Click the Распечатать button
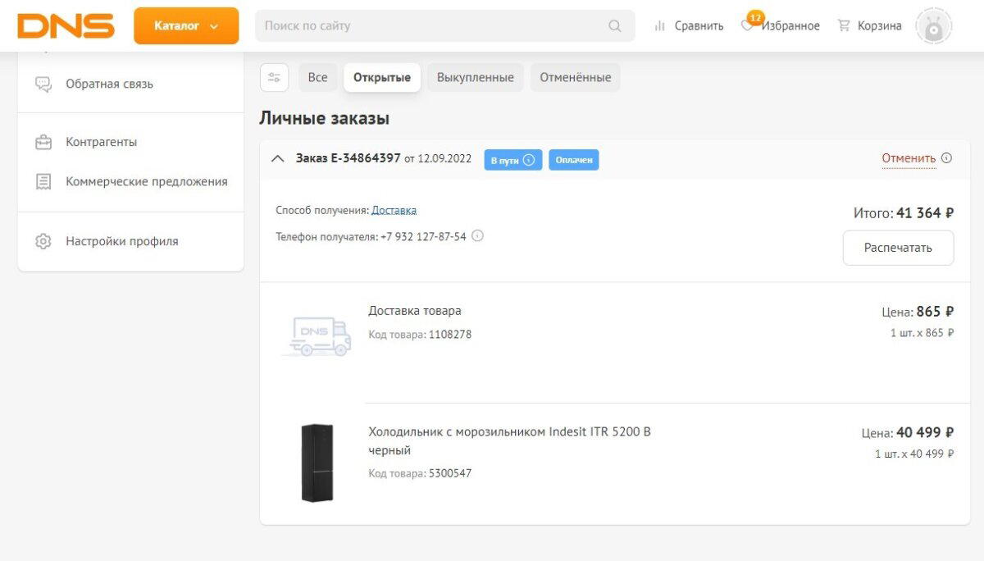The height and width of the screenshot is (561, 984). tap(898, 248)
